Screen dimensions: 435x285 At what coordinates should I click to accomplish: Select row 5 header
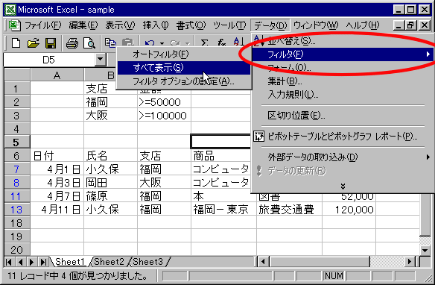16,142
